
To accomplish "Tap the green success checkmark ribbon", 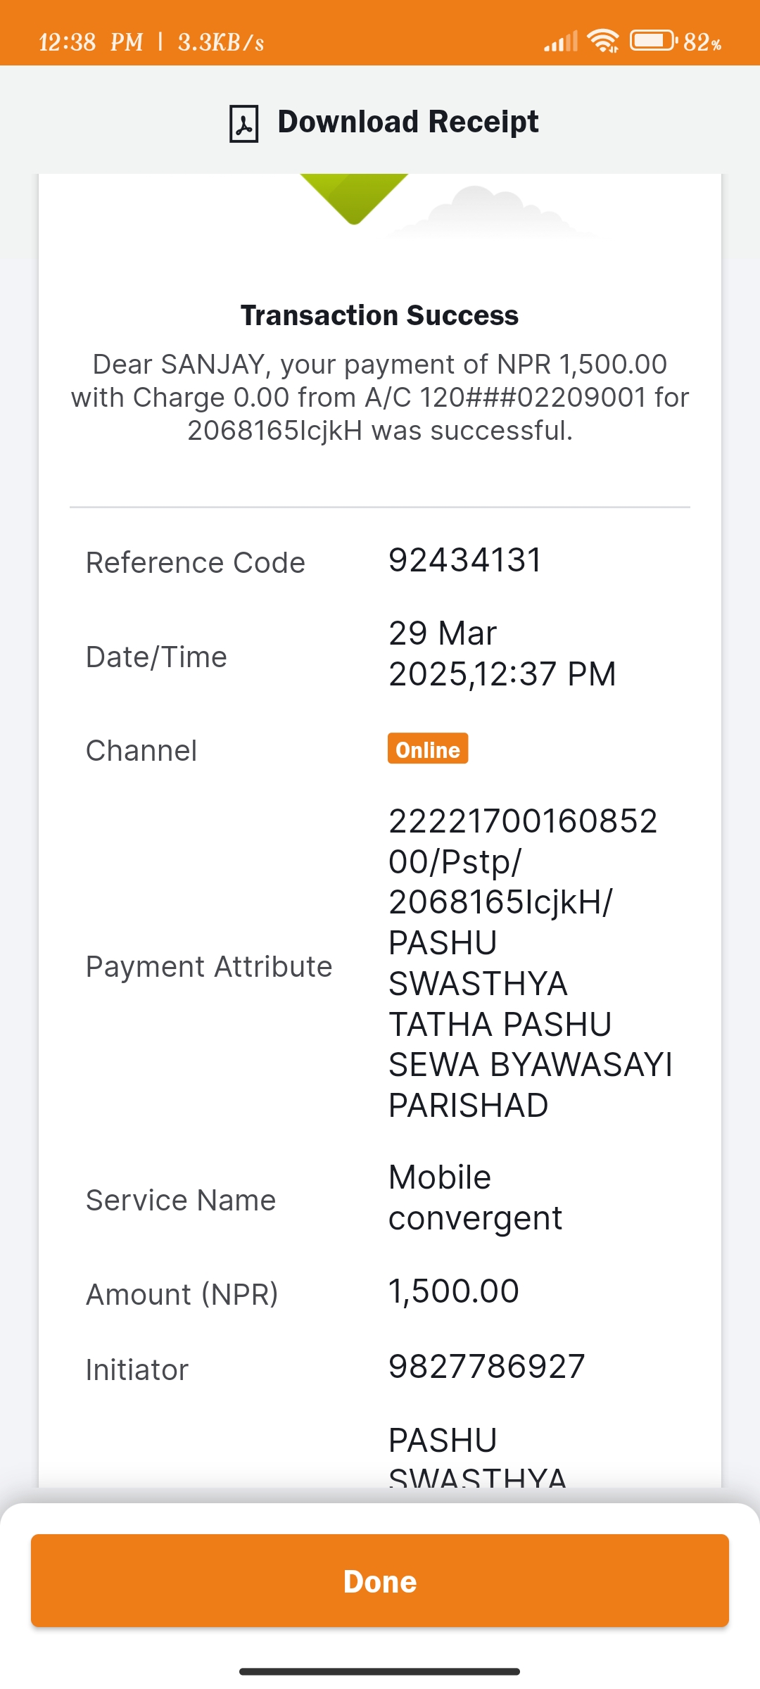I will click(354, 199).
